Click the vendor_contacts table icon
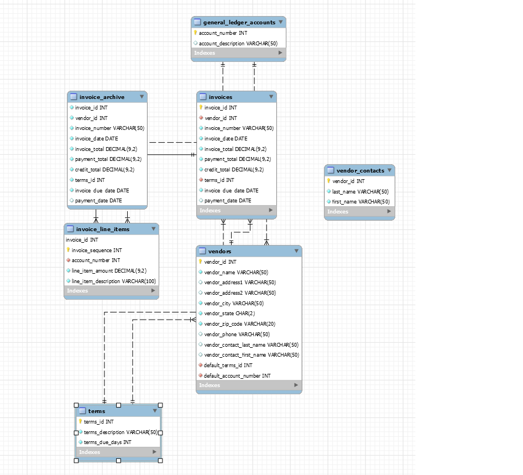This screenshot has width=523, height=475. 331,170
